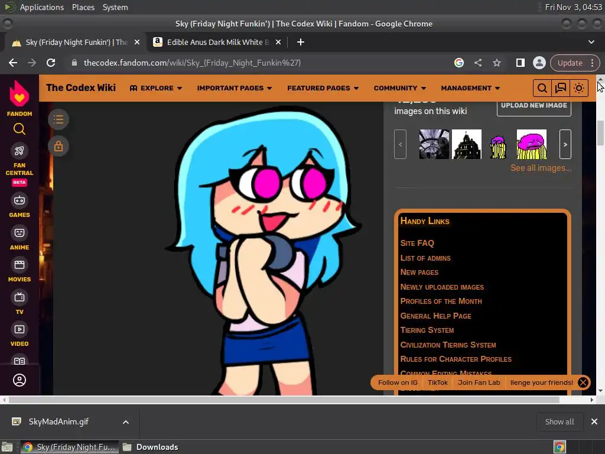Open the TV category icon
This screenshot has width=605, height=454.
[x=19, y=297]
